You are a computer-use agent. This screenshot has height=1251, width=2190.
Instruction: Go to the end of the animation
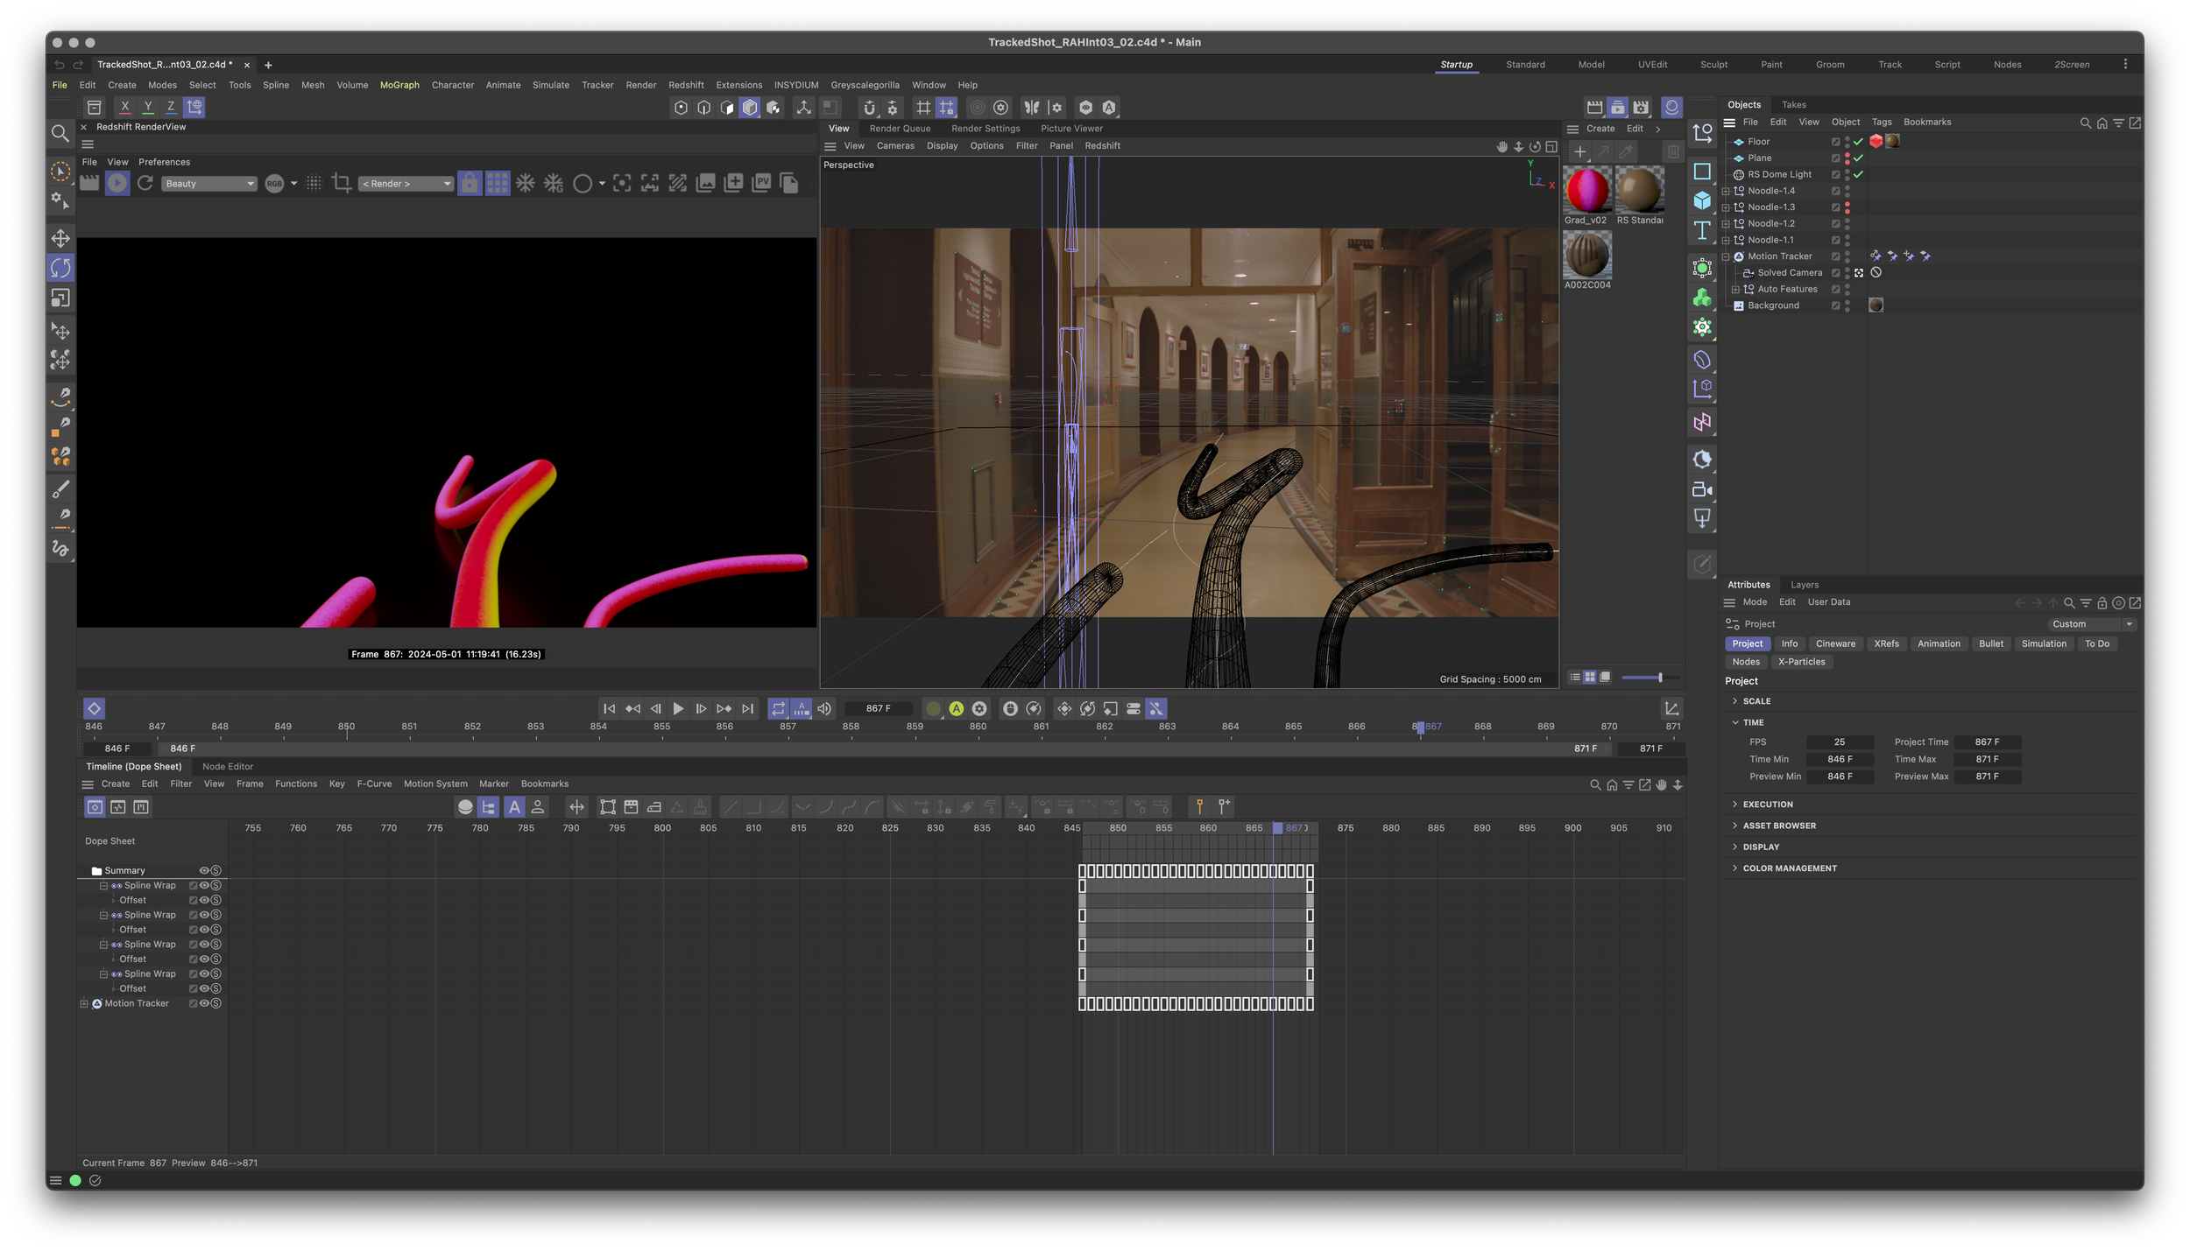click(x=747, y=708)
